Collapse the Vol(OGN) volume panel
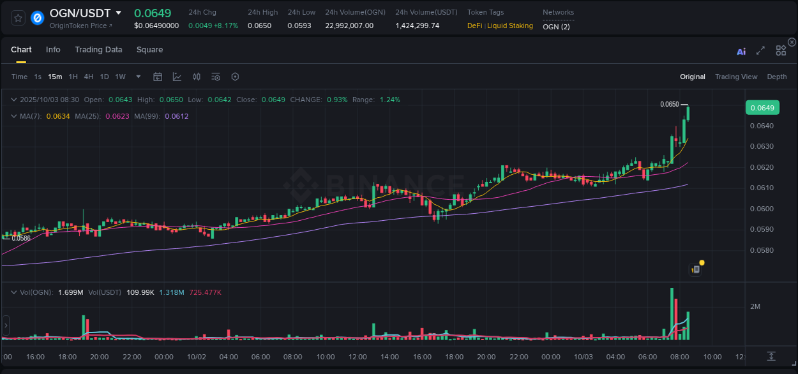Screen dimensions: 798x374 coord(14,292)
